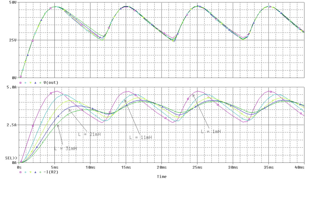Screen dimensions: 317x224
Task: Click the 20ms tick label on time axis
Action: point(162,167)
